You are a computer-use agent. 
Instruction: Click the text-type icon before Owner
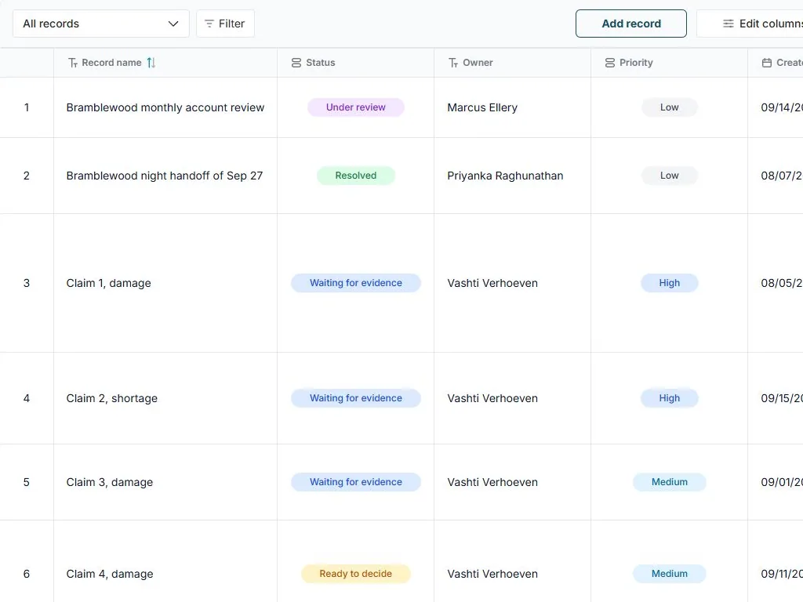pyautogui.click(x=453, y=63)
